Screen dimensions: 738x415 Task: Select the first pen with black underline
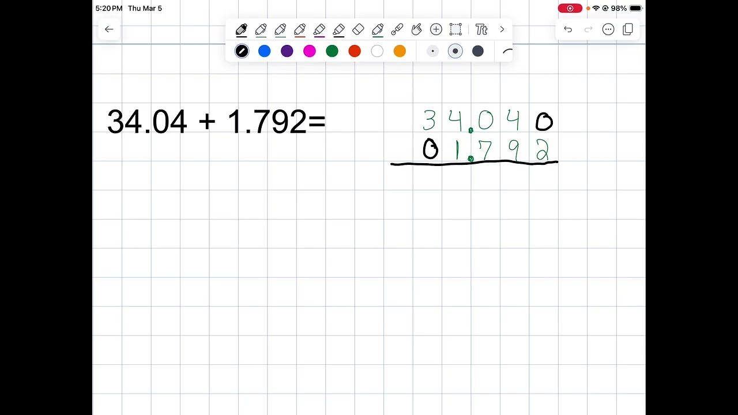pos(242,29)
